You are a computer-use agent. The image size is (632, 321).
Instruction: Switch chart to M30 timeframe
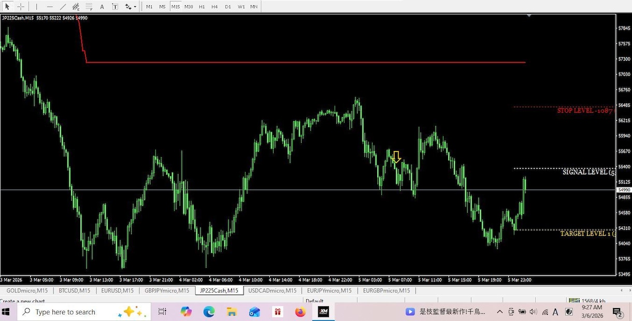189,7
